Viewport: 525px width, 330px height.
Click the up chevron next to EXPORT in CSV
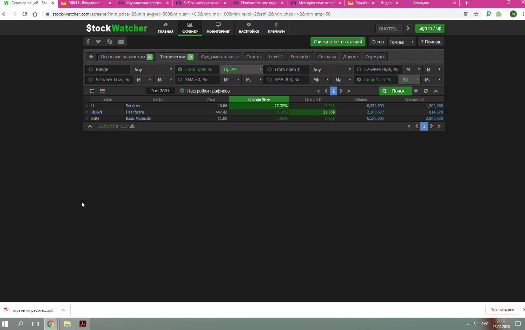[90, 126]
